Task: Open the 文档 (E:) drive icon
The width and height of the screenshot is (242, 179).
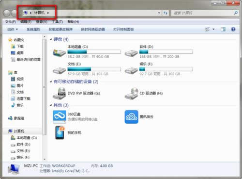Action: [x=59, y=70]
